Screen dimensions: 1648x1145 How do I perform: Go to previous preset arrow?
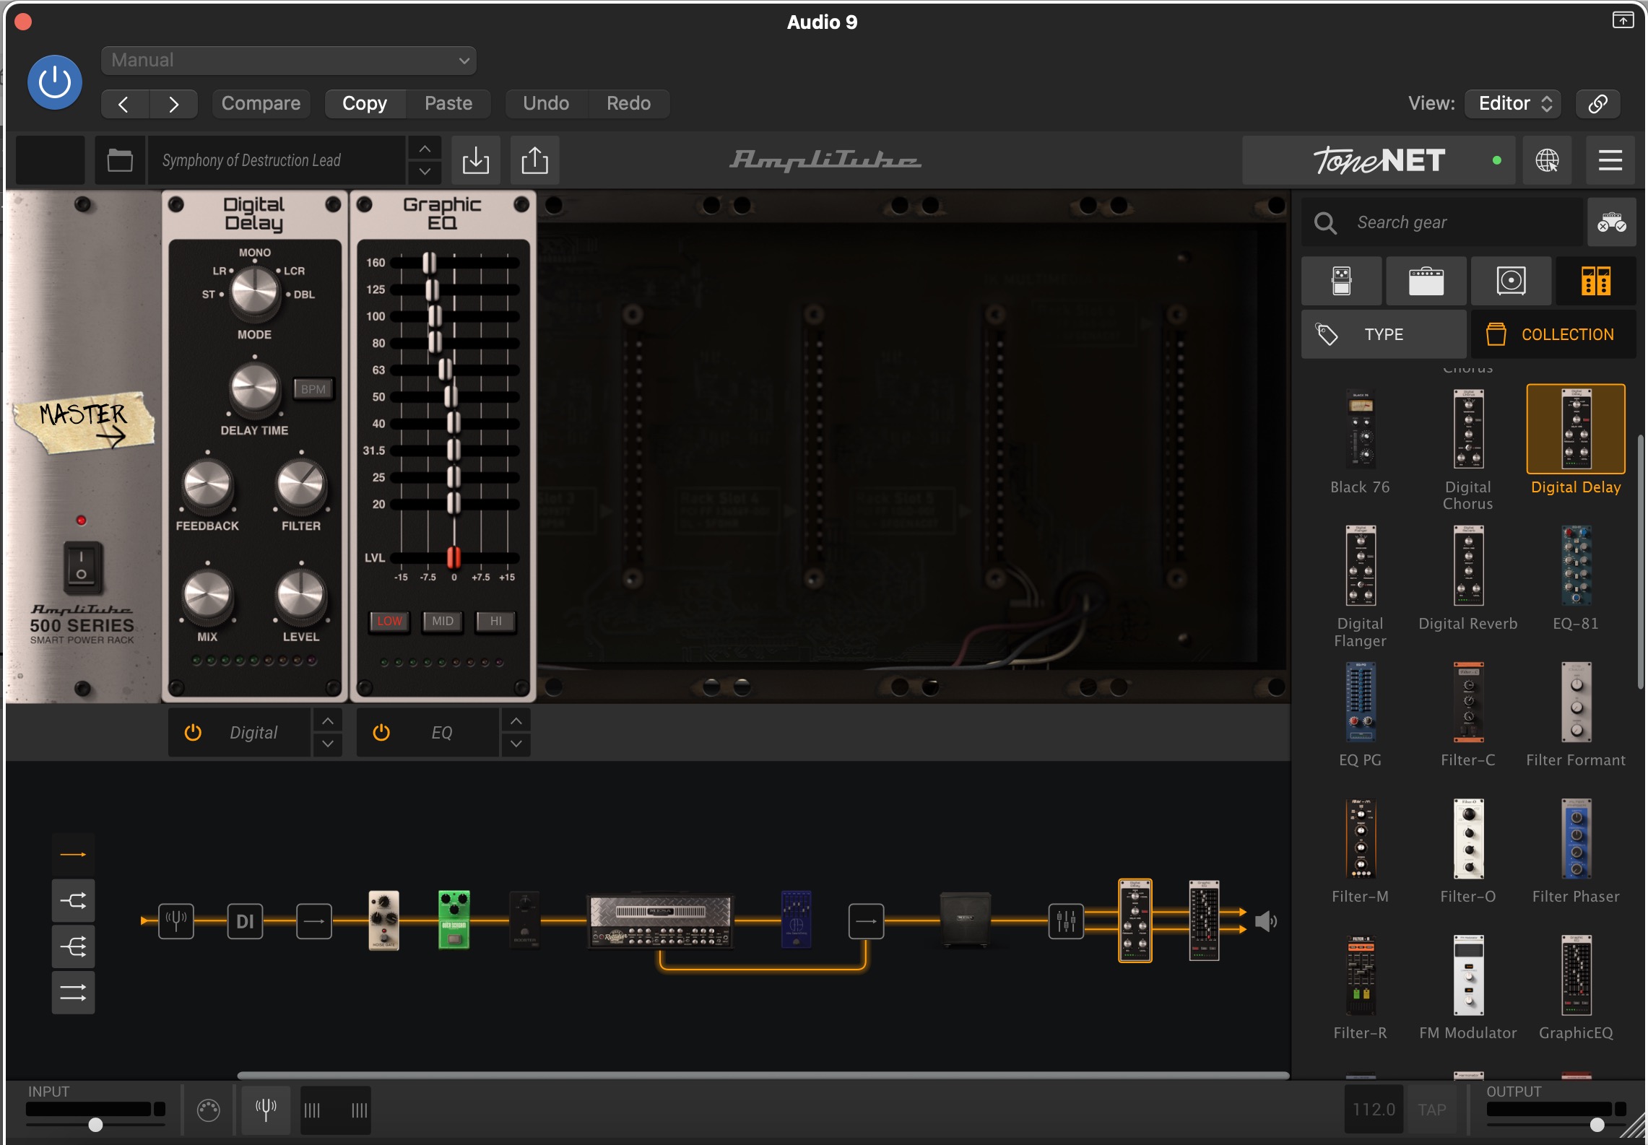point(124,104)
